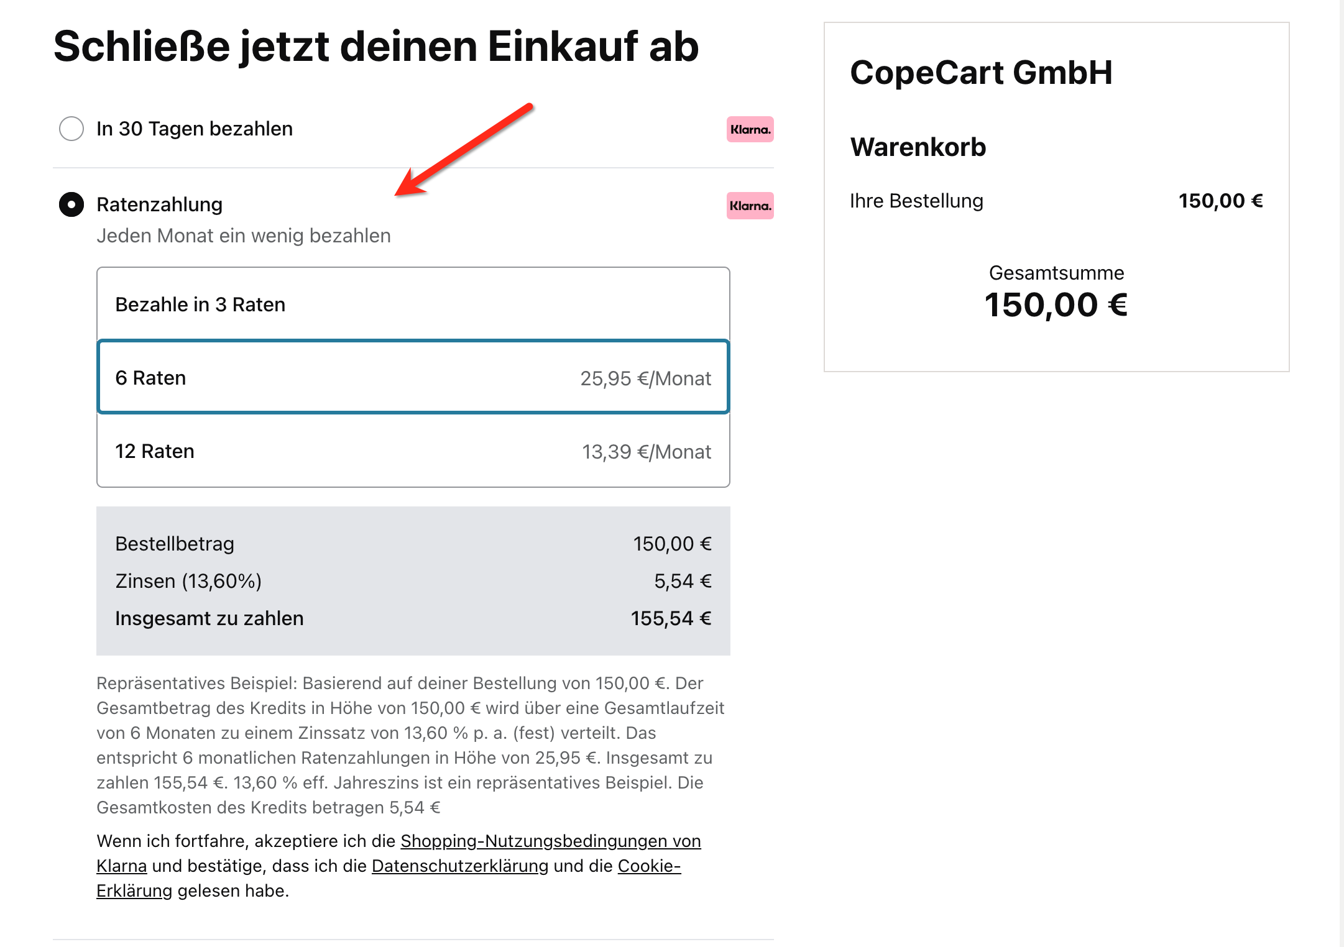
Task: Click the Gesamtsumme label in the cart
Action: (x=1056, y=273)
